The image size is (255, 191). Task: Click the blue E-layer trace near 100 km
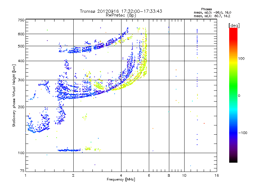point(69,150)
